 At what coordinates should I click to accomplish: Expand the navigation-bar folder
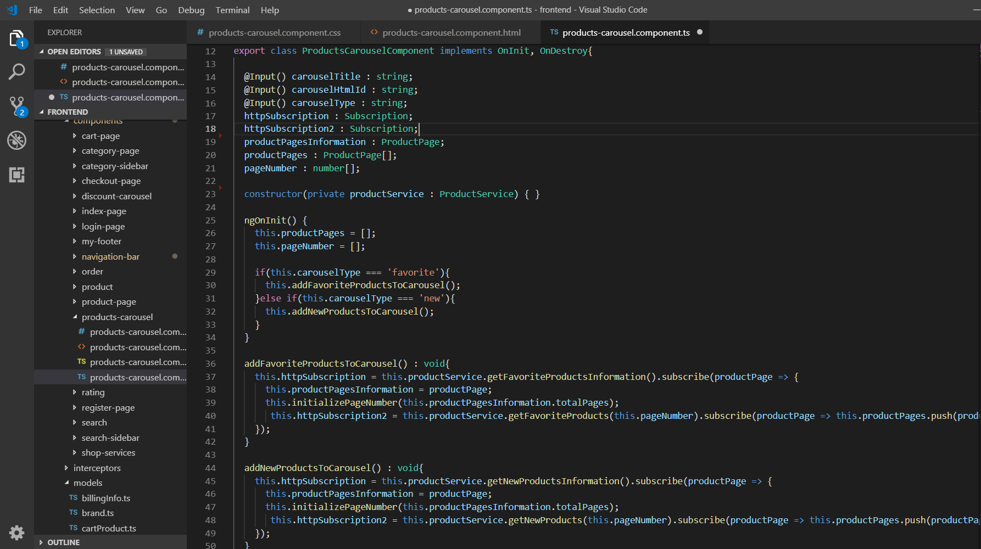[110, 257]
